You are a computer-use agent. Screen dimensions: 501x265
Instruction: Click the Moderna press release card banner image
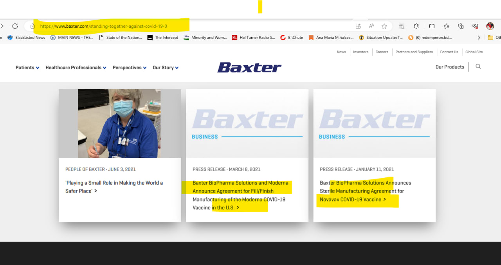[247, 123]
